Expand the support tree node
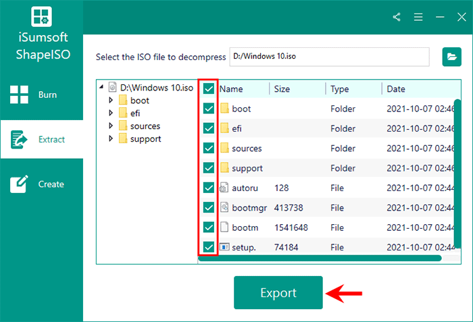Viewport: 473px width, 322px height. (x=111, y=138)
